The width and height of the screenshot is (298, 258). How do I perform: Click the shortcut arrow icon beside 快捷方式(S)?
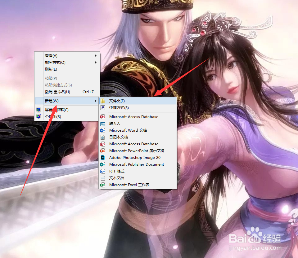pyautogui.click(x=103, y=108)
